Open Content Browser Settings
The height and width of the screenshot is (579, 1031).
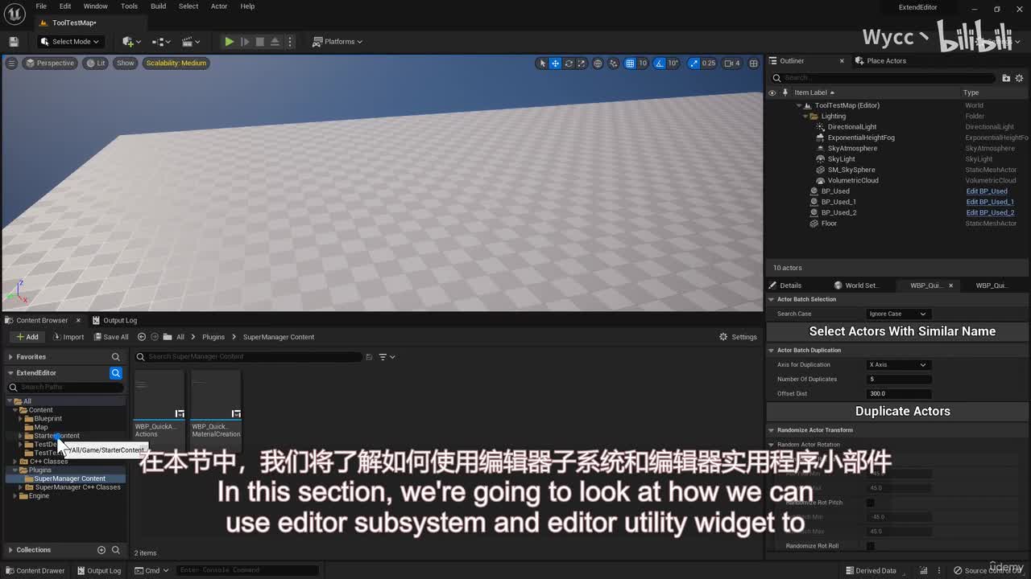pyautogui.click(x=739, y=337)
